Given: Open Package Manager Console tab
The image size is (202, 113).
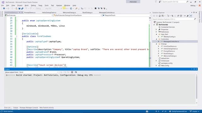Looking at the screenshot, I should (29, 108).
